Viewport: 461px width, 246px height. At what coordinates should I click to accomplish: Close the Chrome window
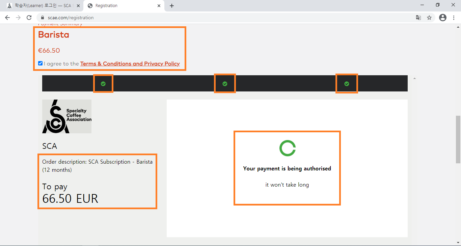tap(453, 5)
